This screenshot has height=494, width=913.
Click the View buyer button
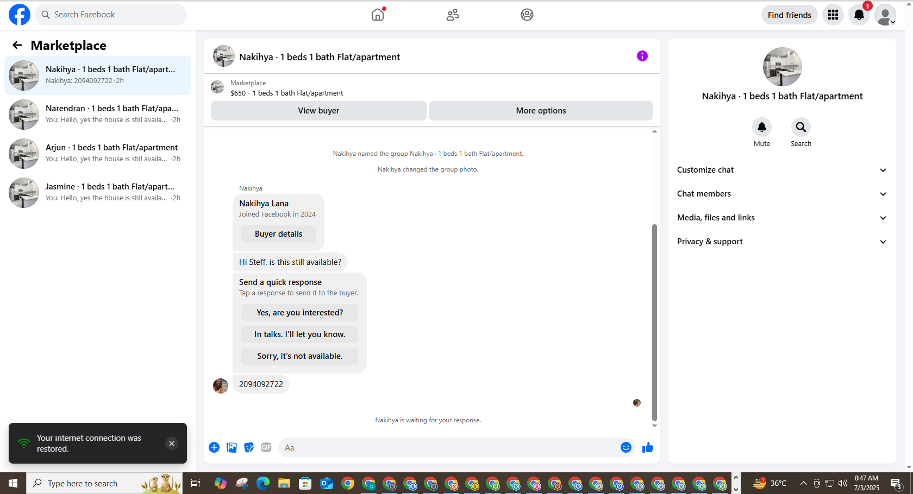pyautogui.click(x=318, y=111)
